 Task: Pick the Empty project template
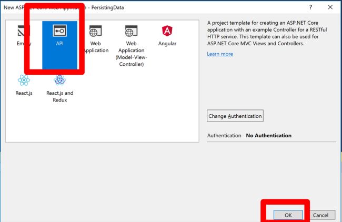coord(24,35)
